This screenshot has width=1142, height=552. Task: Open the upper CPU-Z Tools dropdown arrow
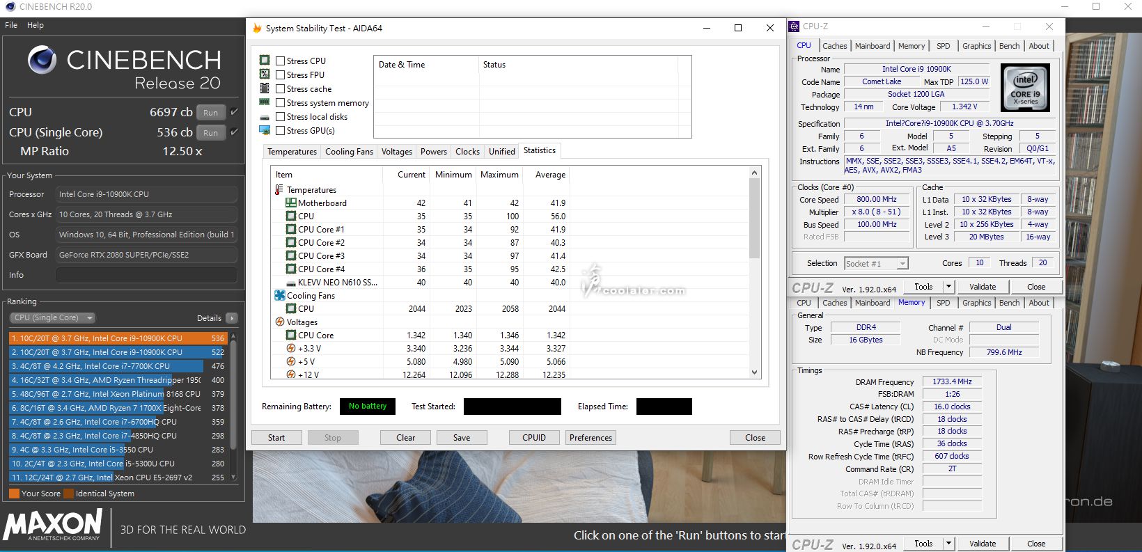coord(948,287)
